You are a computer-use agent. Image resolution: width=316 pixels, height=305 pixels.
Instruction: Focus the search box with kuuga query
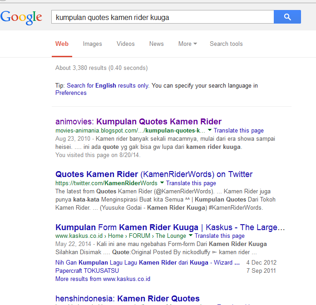click(163, 17)
